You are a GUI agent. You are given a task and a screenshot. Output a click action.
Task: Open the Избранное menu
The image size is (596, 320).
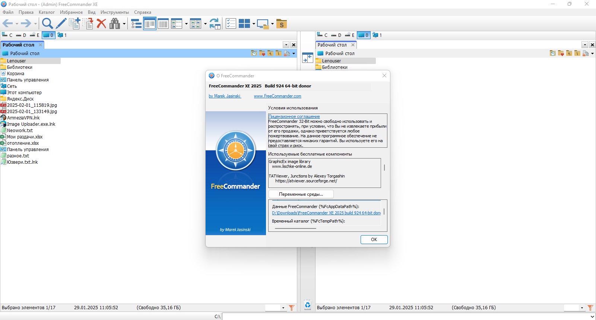(71, 12)
